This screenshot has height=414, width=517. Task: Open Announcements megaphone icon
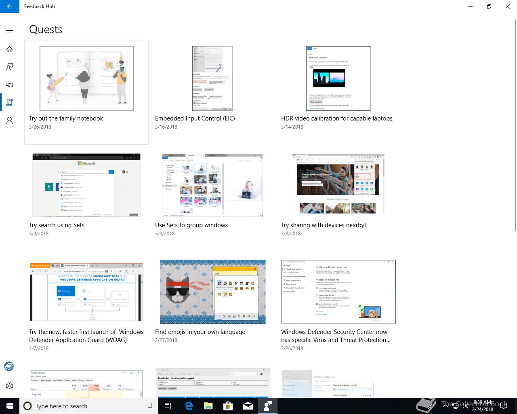(x=10, y=85)
